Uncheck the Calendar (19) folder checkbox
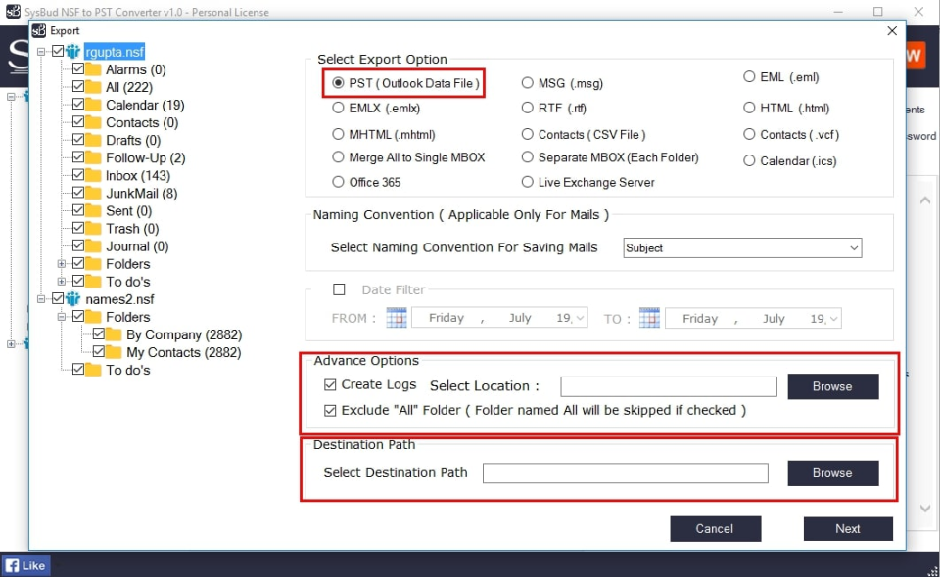Viewport: 940px width, 577px height. [78, 105]
